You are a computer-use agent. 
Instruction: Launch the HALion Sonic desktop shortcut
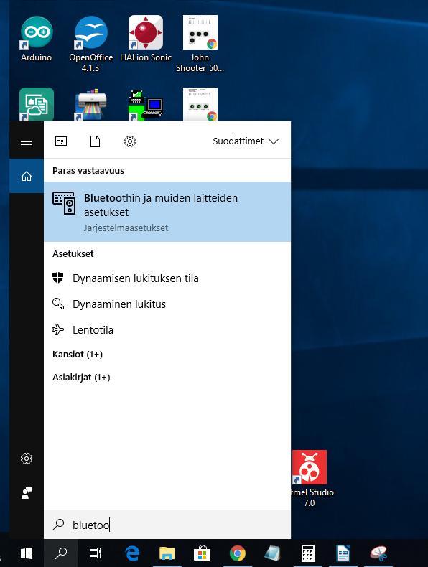tap(146, 39)
